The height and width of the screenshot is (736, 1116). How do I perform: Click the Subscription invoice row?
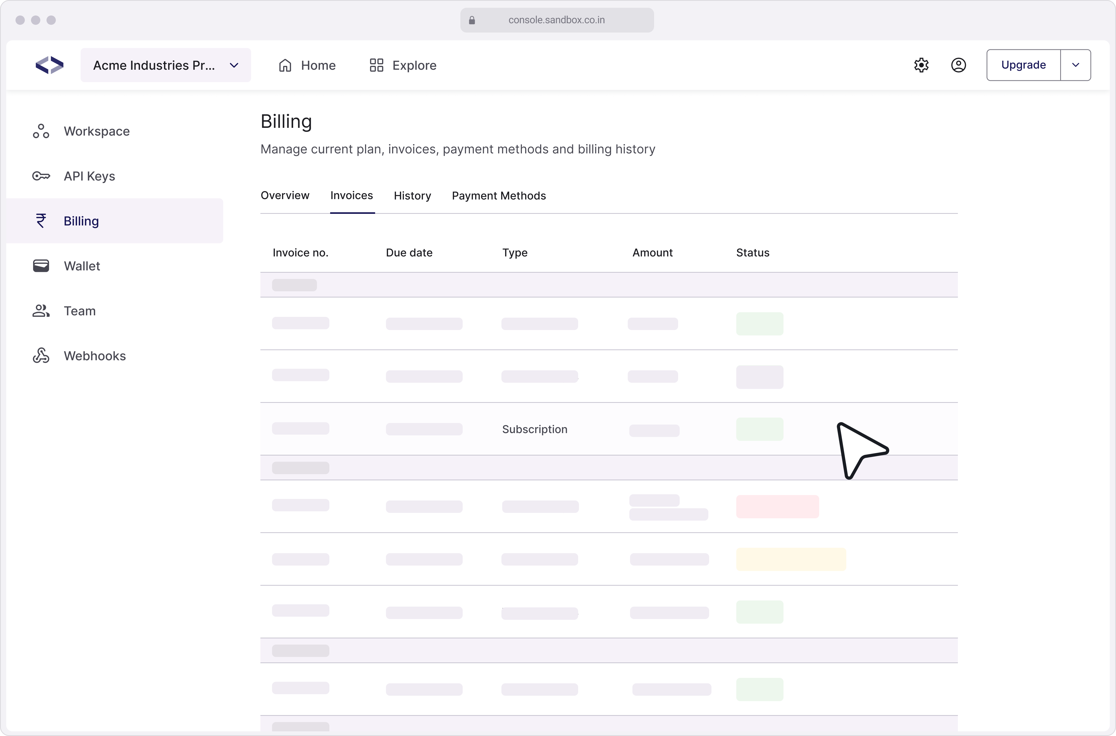point(534,429)
